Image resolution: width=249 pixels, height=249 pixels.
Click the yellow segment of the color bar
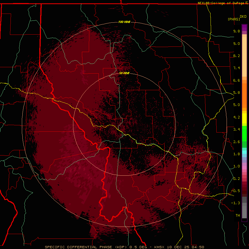tap(244, 118)
